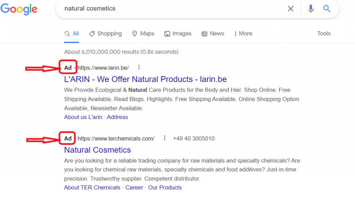
Task: Open the 'Natural Cosmetics' ad headline
Action: [97, 150]
